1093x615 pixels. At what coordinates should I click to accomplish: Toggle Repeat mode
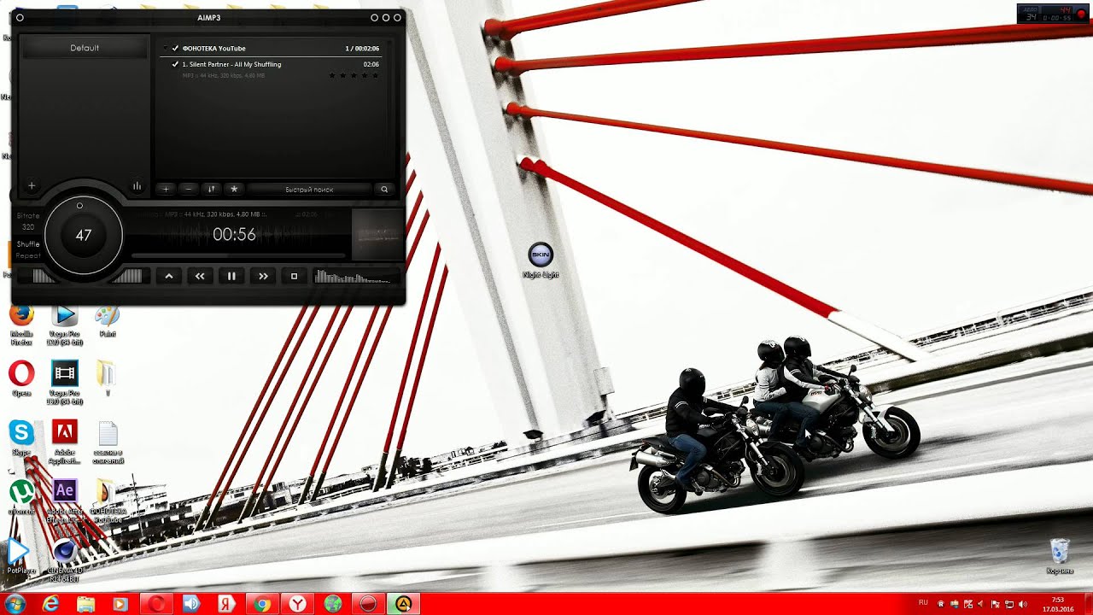pos(28,255)
